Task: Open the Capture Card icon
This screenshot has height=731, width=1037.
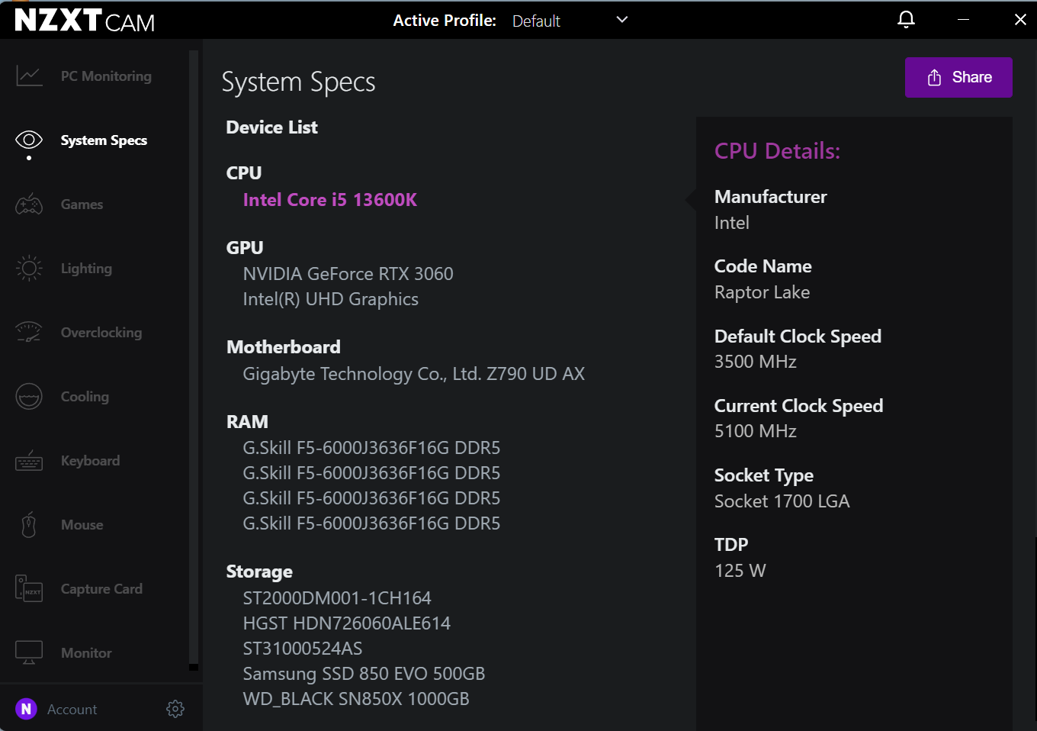Action: (x=29, y=589)
